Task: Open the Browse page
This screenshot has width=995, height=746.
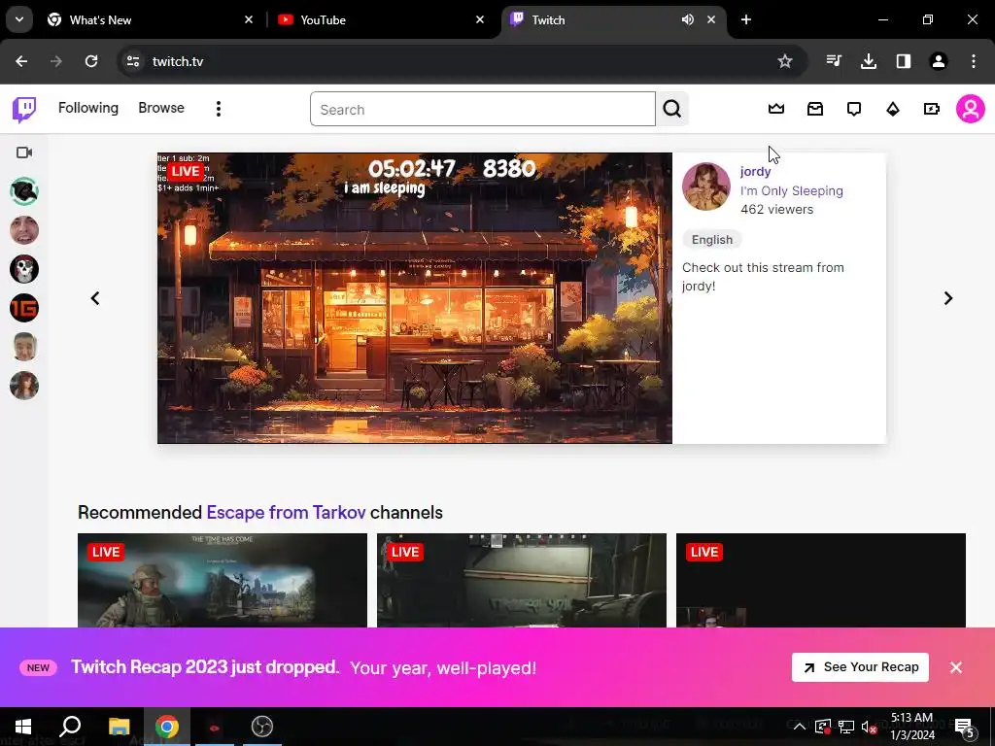Action: 161,108
